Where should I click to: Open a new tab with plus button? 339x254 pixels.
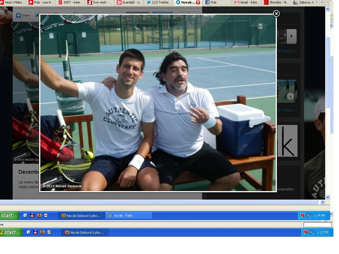click(x=322, y=2)
